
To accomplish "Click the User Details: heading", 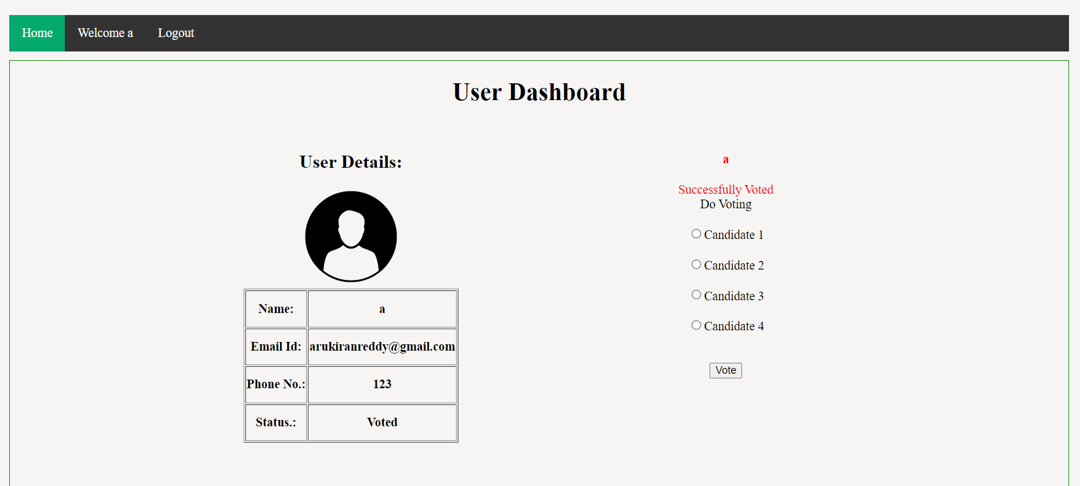I will (351, 162).
